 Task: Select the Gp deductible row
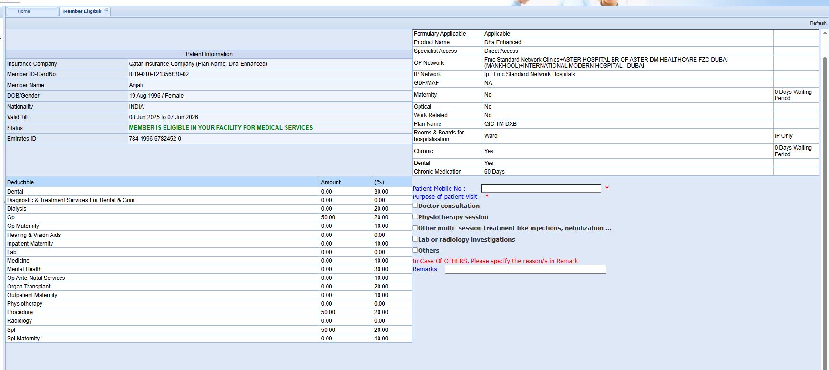162,217
